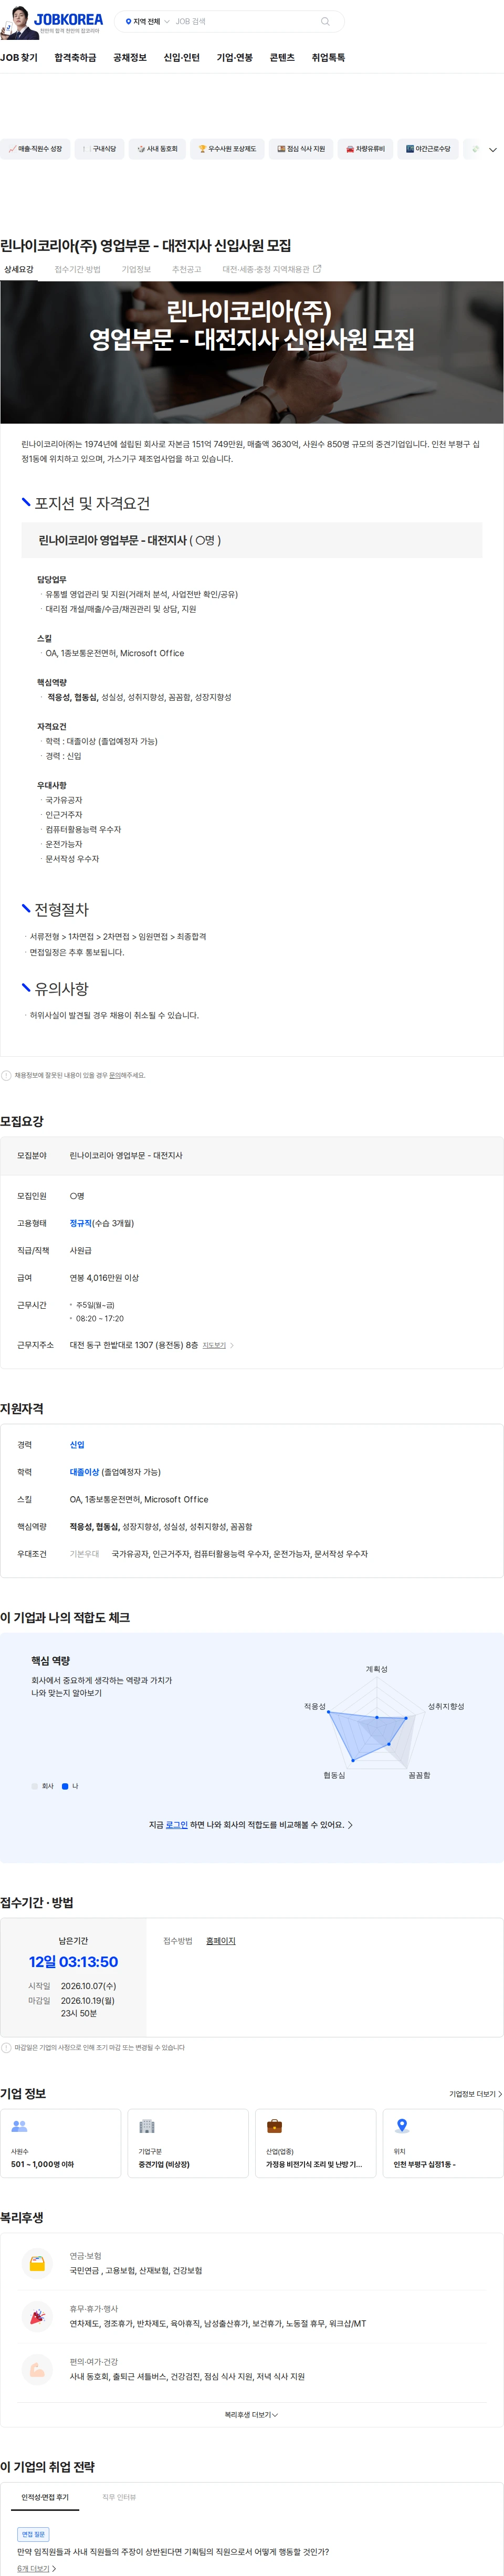Switch to the 기업정보 tab

point(136,269)
